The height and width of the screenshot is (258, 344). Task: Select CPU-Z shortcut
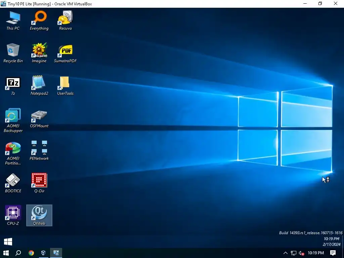pos(13,215)
